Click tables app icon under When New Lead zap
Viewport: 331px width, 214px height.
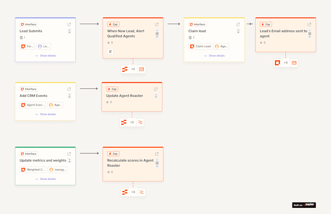pos(125,69)
